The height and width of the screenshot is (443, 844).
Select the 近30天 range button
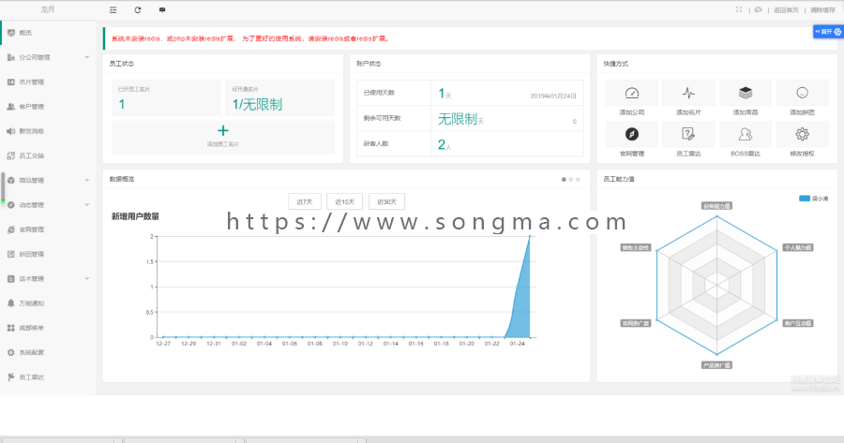pos(387,201)
